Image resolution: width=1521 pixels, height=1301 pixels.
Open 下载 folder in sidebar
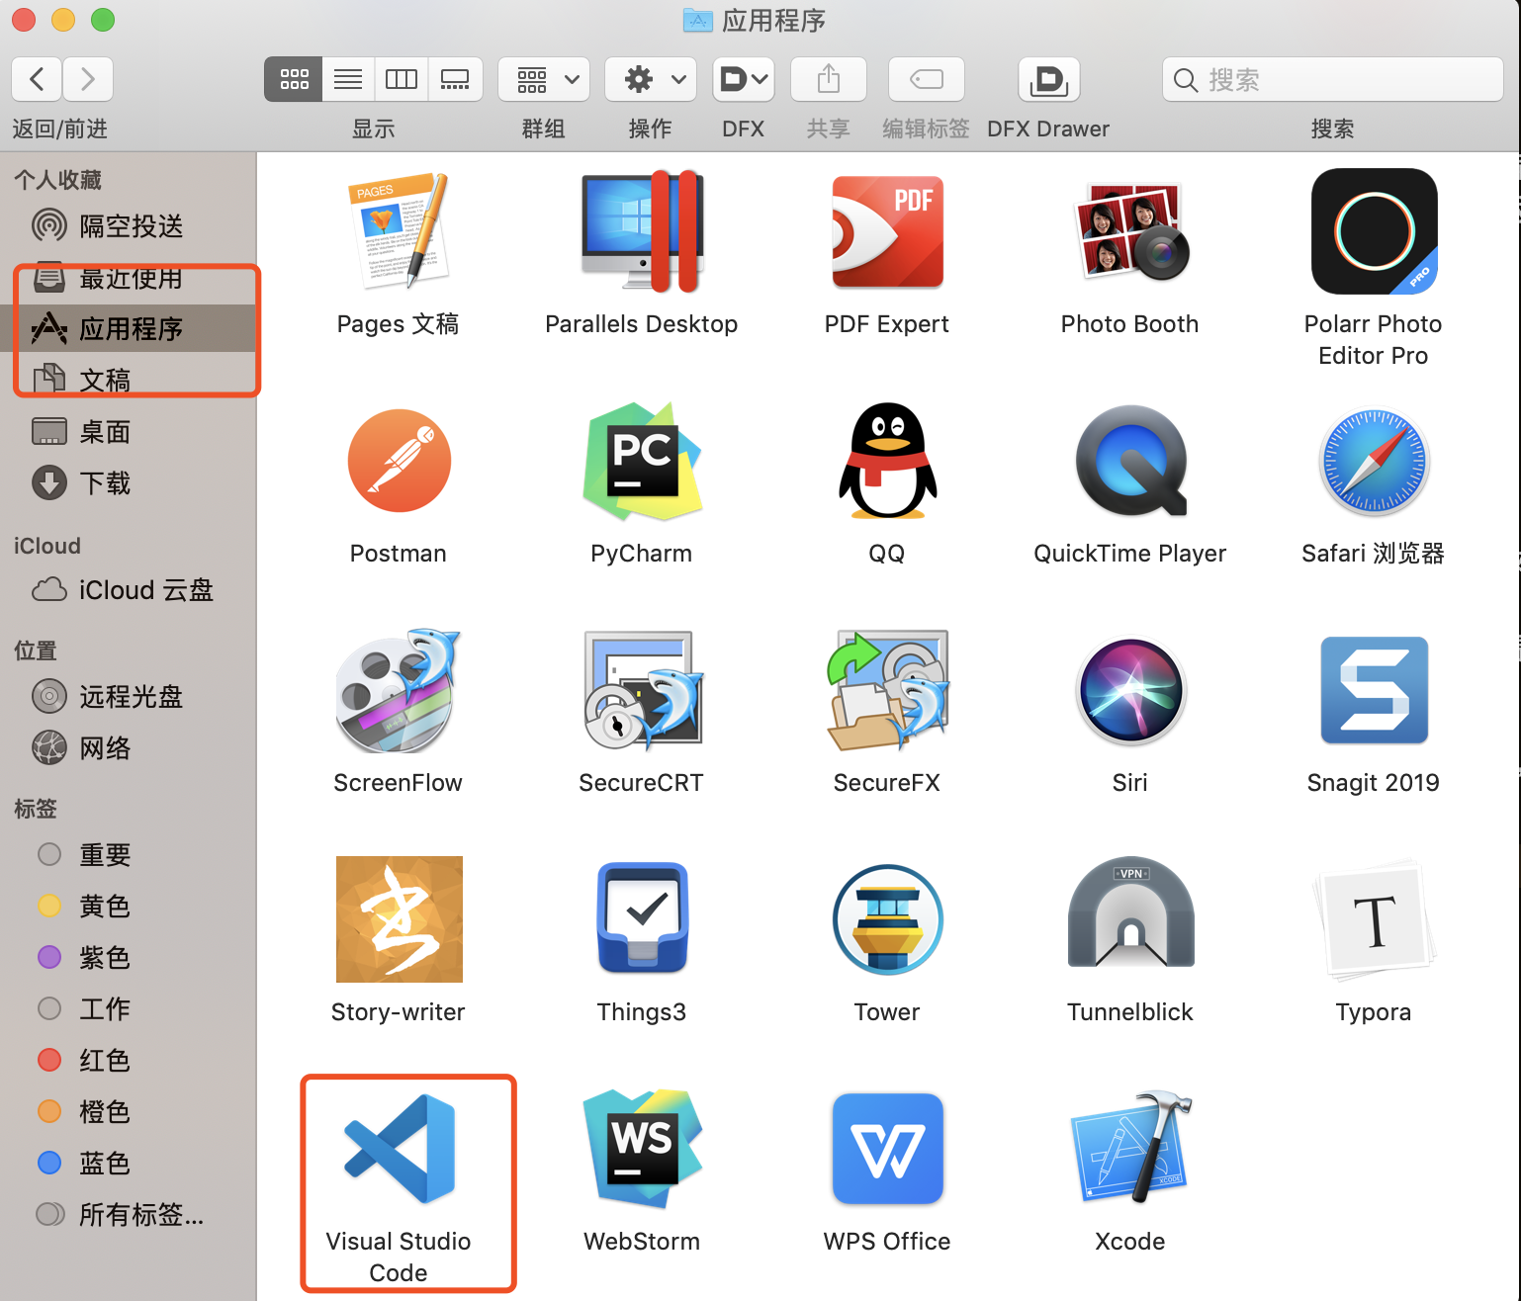point(129,482)
